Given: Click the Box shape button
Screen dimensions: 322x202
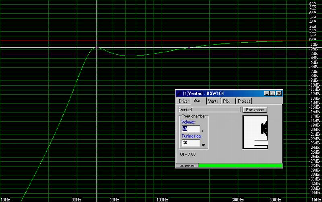Looking at the screenshot, I should click(x=254, y=110).
